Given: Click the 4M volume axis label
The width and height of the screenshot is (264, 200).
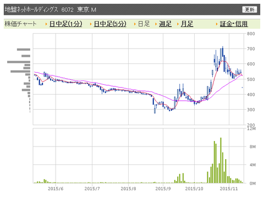Looking at the screenshot, I should (252, 165).
